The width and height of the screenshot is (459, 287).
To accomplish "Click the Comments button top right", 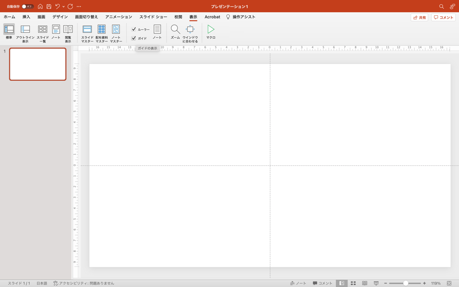I will [443, 18].
